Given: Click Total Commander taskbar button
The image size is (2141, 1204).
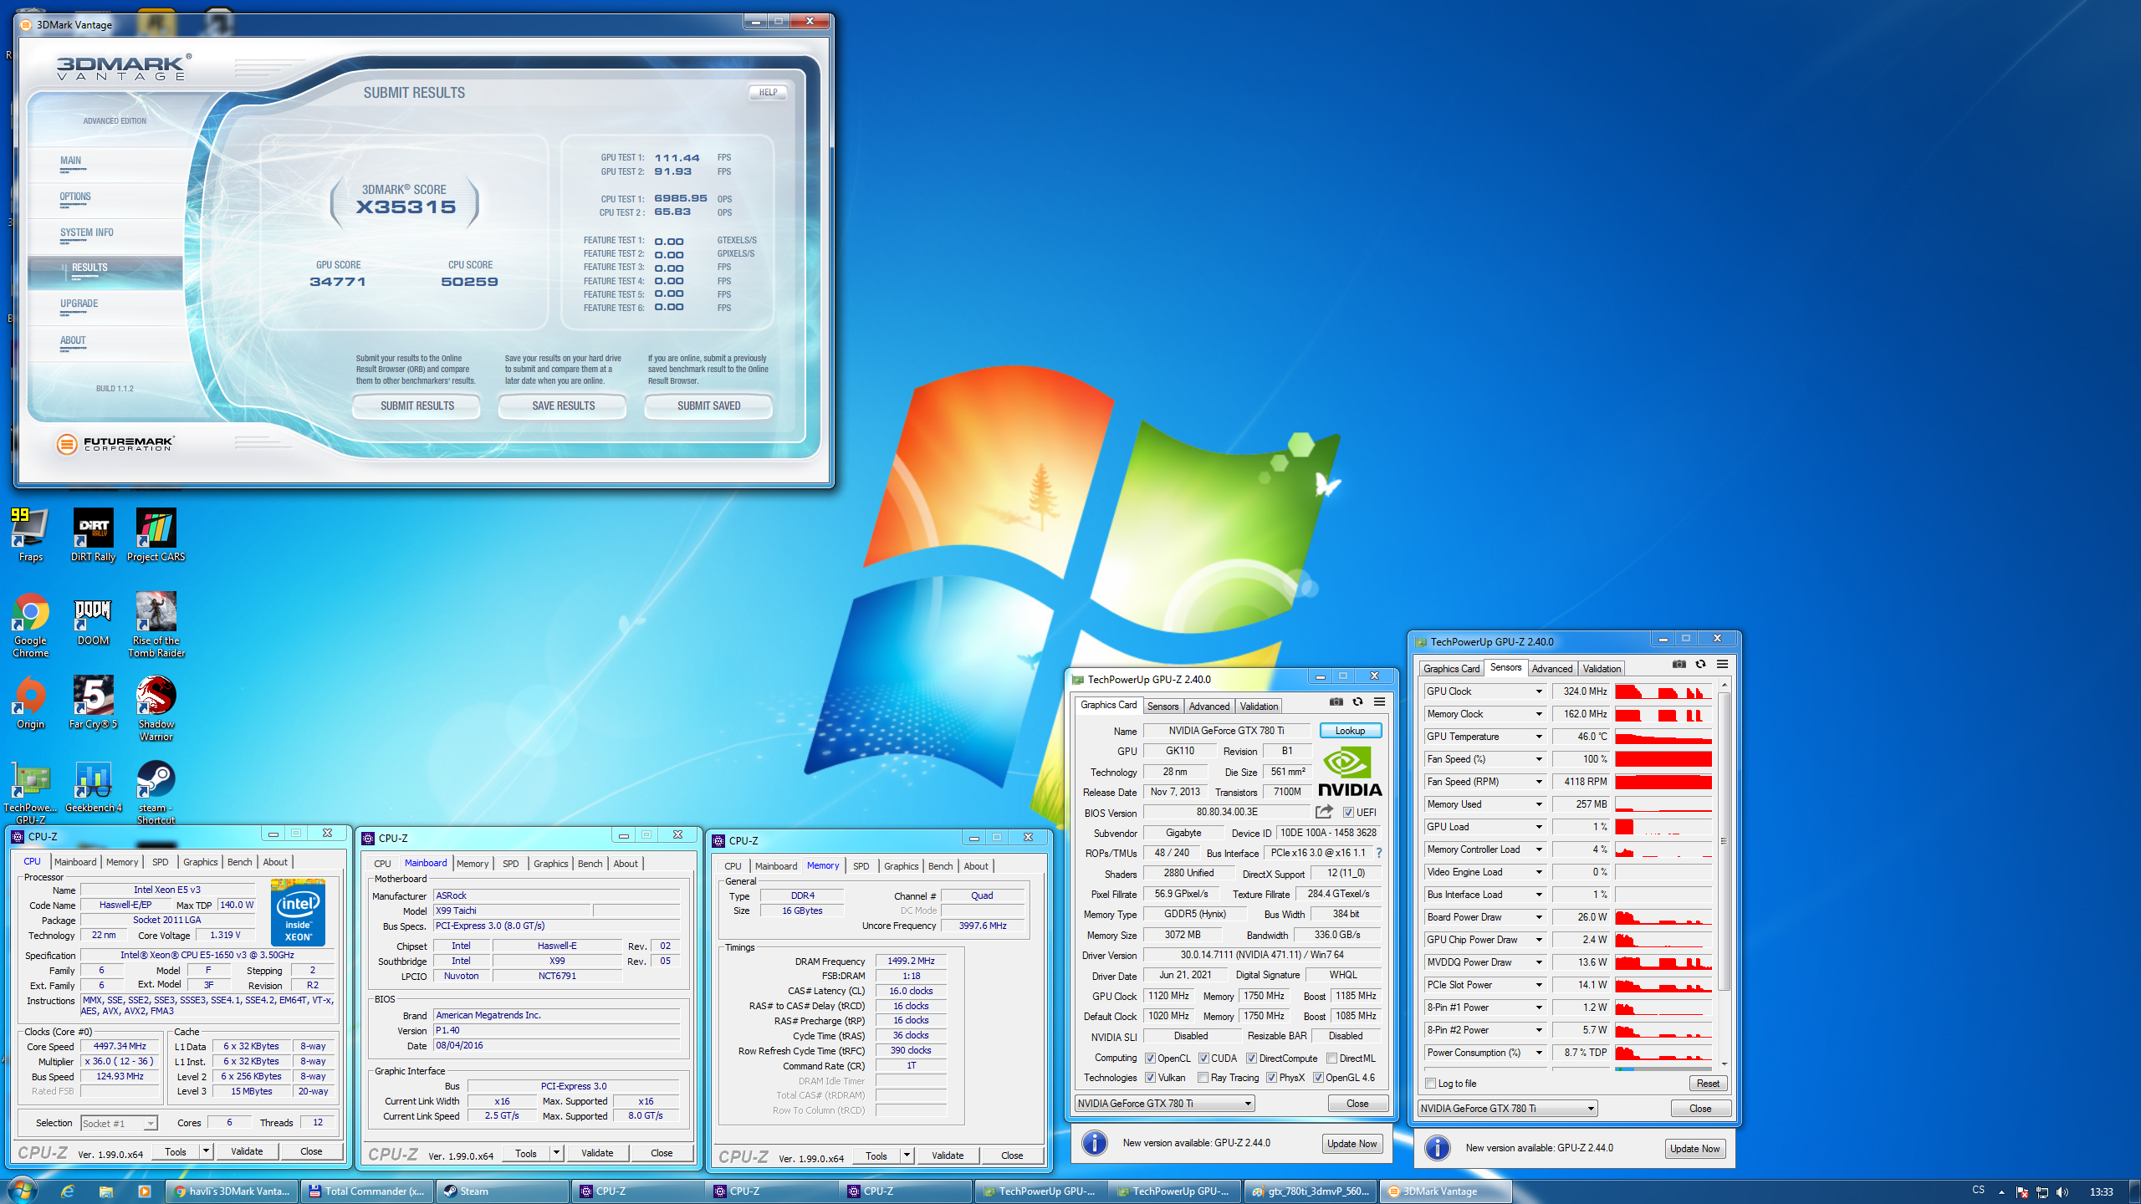Looking at the screenshot, I should [x=366, y=1191].
